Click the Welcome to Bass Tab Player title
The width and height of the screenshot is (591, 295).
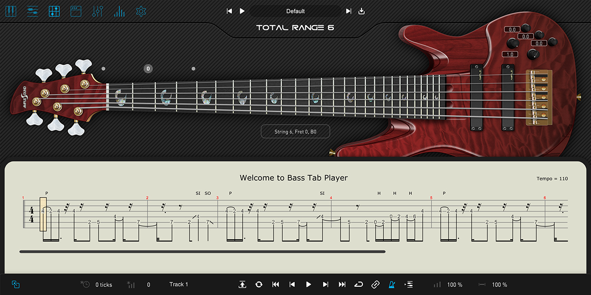point(294,178)
